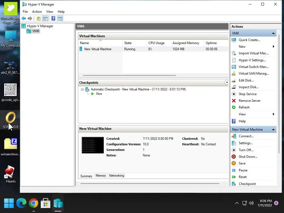Image resolution: width=284 pixels, height=213 pixels.
Task: Click the Inspect Disk icon
Action: pos(234,87)
